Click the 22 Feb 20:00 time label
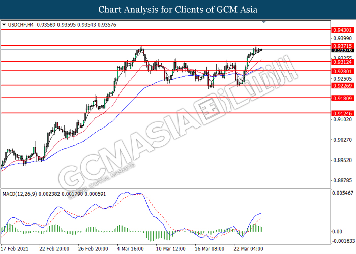Viewport: 356px width, 254px height. pos(54,249)
